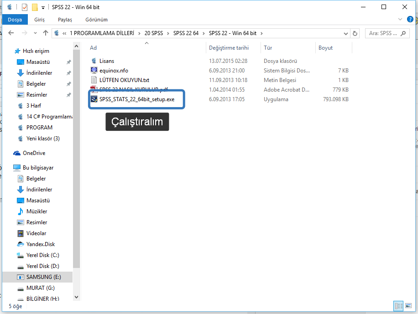Select SPSS_STATS_22_64bit_setup.exe file
Viewport: 418px width, 314px height.
click(x=137, y=99)
